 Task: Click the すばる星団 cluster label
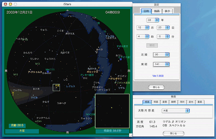[x=122, y=46]
